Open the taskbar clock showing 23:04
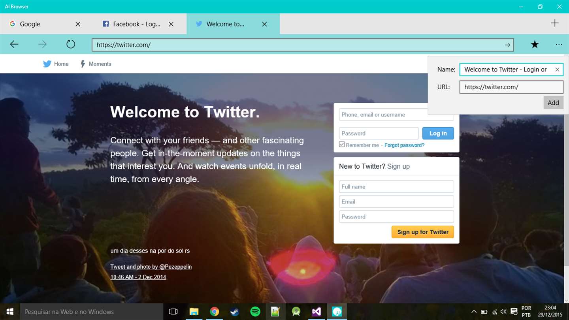Screen dimensions: 569x320 tap(550, 312)
